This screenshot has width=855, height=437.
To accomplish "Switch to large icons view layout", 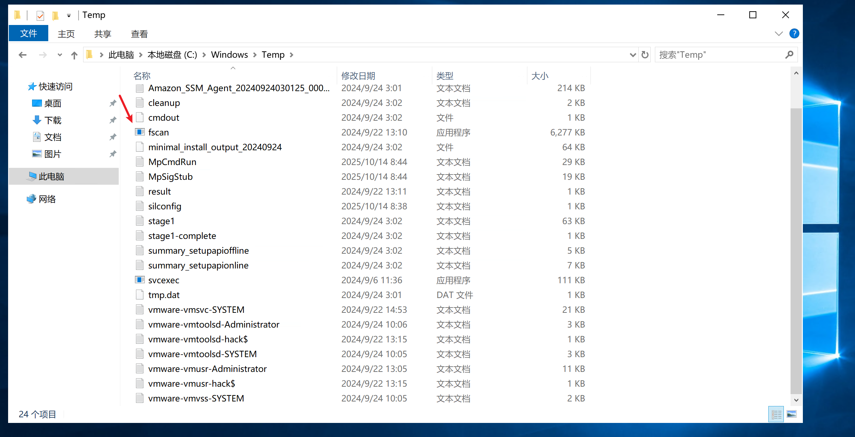I will pos(792,414).
